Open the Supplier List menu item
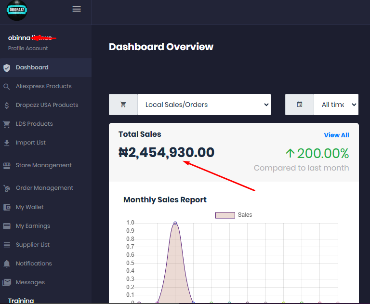Image resolution: width=370 pixels, height=304 pixels. (33, 245)
